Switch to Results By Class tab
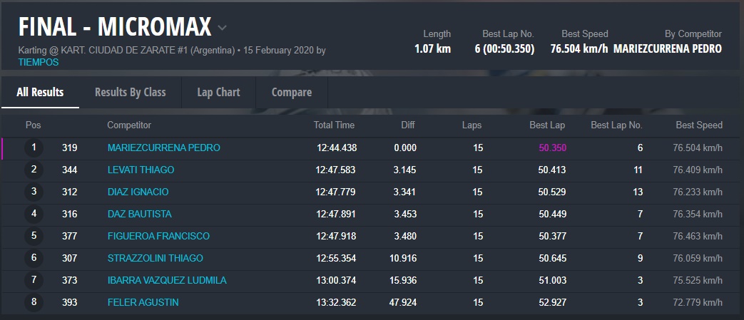The image size is (744, 320). (130, 92)
